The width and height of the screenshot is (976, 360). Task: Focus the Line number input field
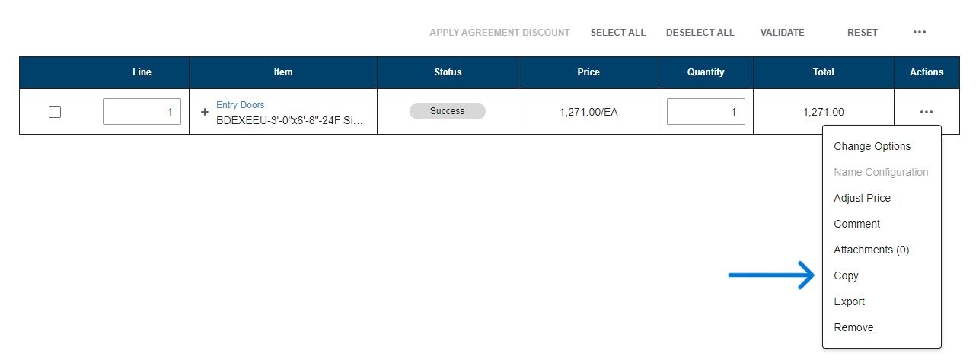click(142, 112)
